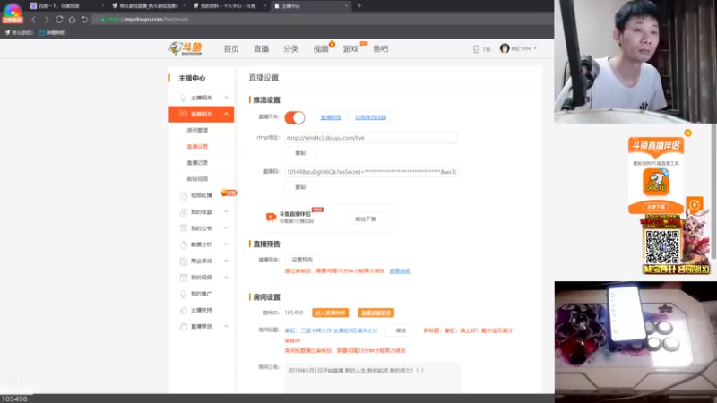This screenshot has height=403, width=717.
Task: Click the user avatar in the header
Action: pos(505,48)
